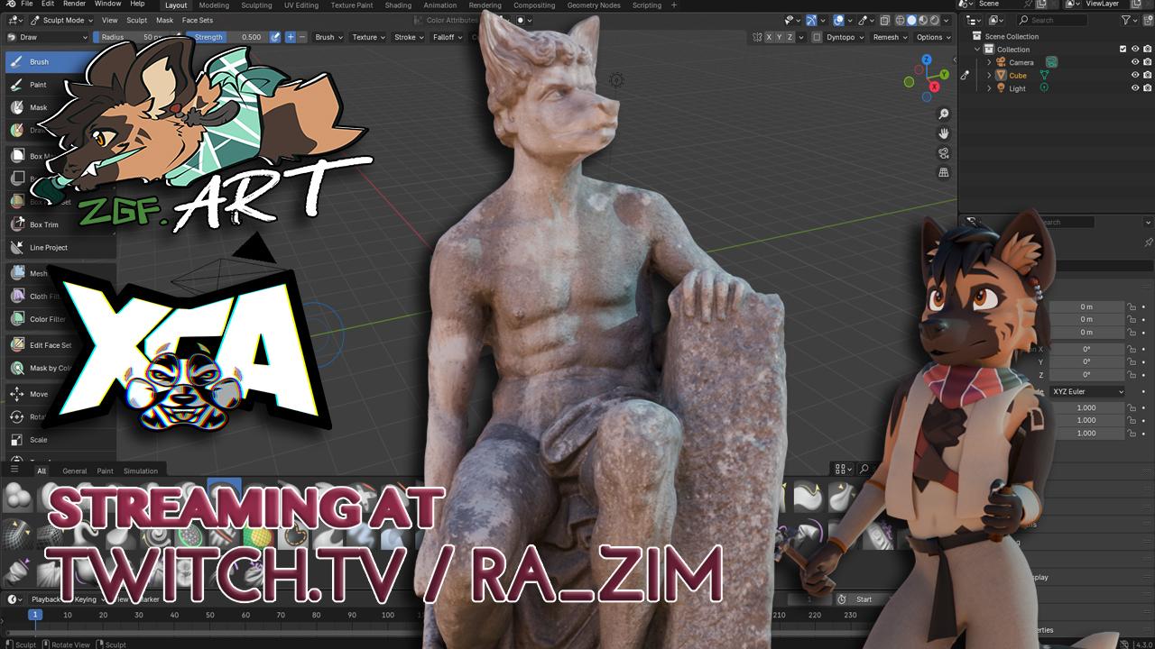Open the Edit menu
This screenshot has height=649, width=1155.
(x=47, y=5)
